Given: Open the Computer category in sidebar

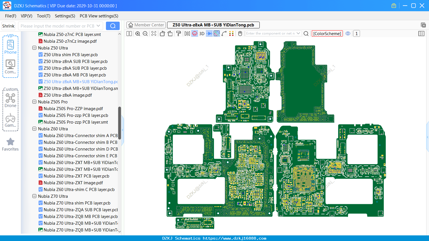Looking at the screenshot, I should [x=10, y=67].
